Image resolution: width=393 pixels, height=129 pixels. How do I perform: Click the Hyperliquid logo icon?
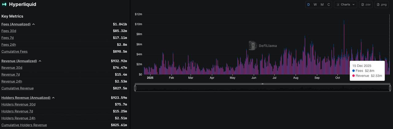point(4,4)
